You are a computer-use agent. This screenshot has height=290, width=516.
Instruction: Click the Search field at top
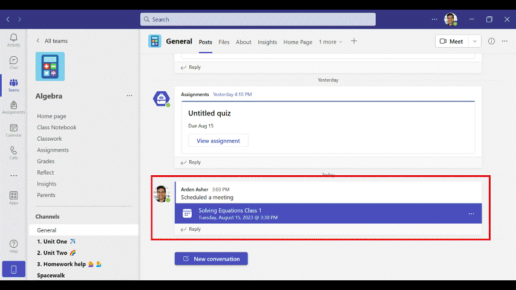(258, 19)
